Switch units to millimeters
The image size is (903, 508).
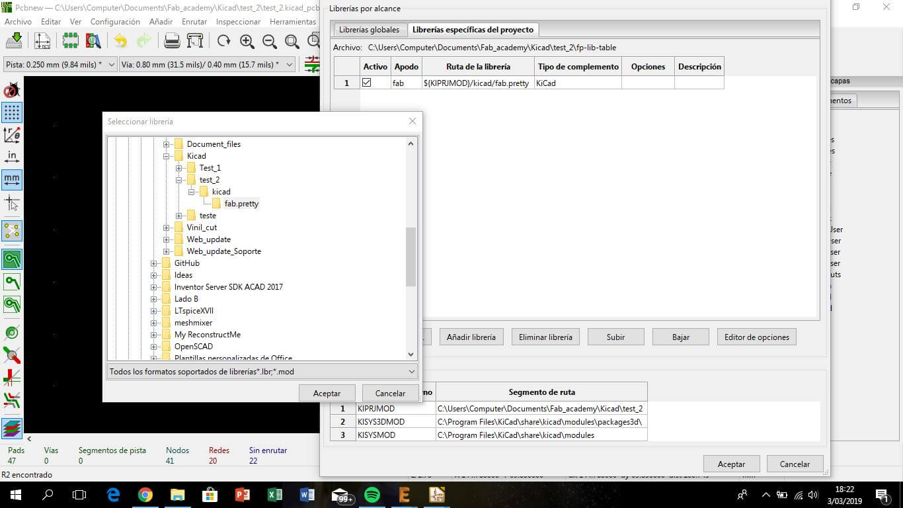(x=12, y=179)
